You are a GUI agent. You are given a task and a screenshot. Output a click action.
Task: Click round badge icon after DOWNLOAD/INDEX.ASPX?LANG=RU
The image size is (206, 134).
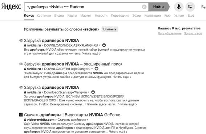pos(104,45)
